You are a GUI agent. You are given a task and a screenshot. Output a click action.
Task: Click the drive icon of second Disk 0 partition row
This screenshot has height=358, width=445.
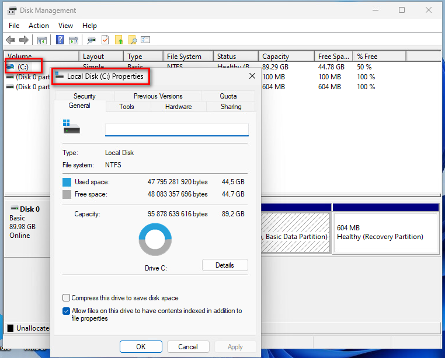(10, 87)
